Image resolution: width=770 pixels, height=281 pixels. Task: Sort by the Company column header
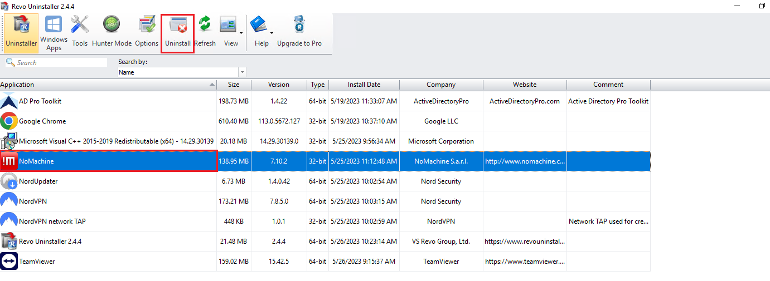point(441,85)
